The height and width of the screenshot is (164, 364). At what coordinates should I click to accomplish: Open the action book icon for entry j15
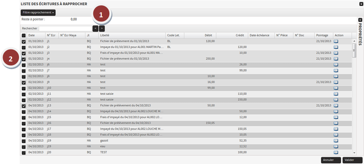point(336,117)
